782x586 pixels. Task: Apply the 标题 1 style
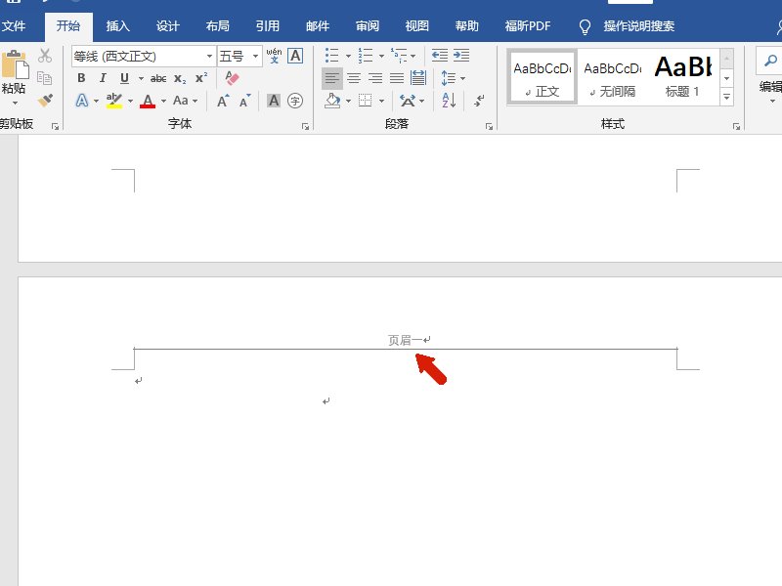pyautogui.click(x=682, y=76)
